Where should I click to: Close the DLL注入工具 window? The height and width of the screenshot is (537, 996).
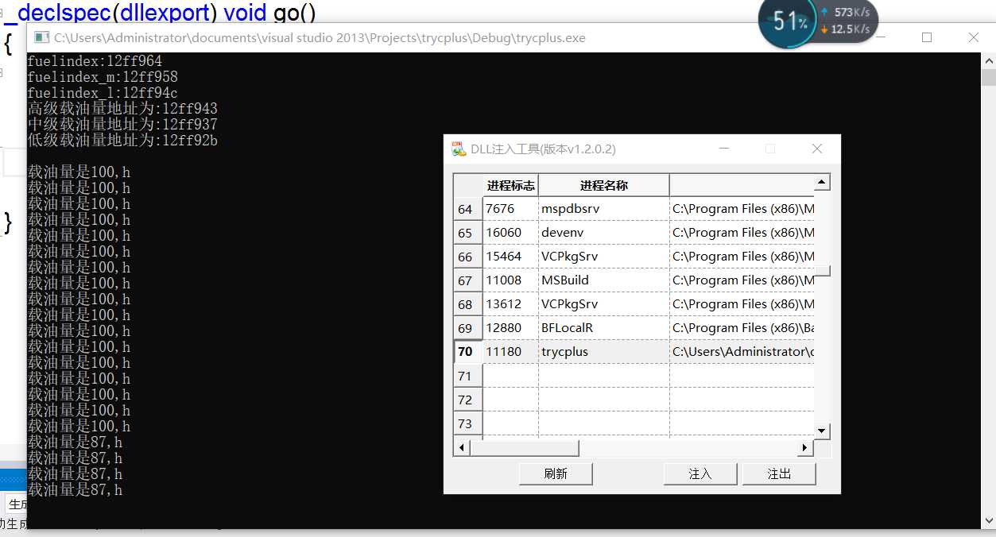(x=816, y=149)
